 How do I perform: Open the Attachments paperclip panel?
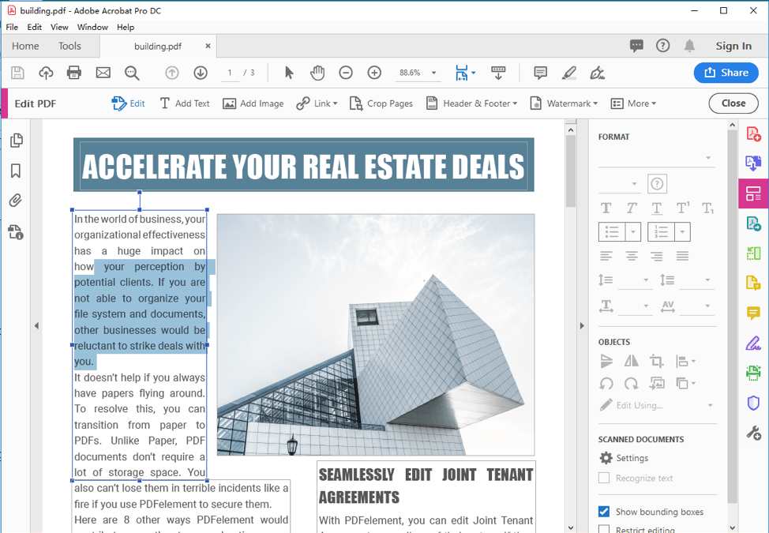[x=16, y=201]
